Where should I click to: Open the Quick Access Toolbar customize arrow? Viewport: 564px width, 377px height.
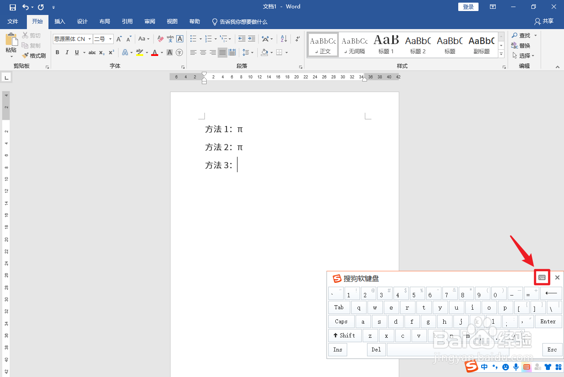[x=53, y=7]
